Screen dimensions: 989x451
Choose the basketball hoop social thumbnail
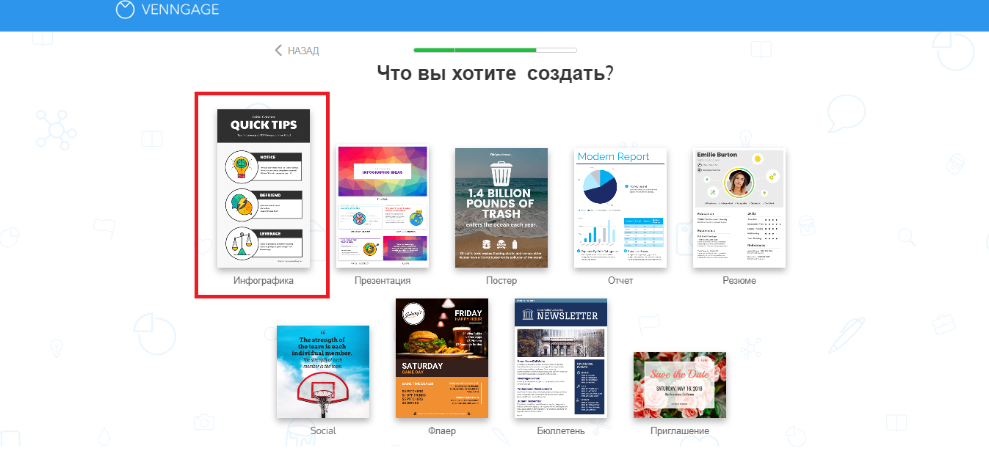click(x=323, y=372)
